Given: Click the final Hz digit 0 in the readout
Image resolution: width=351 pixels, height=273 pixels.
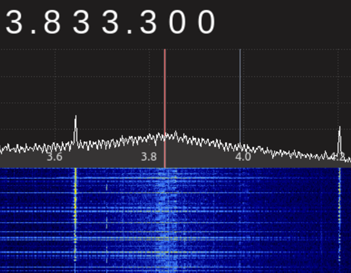Looking at the screenshot, I should pos(206,22).
